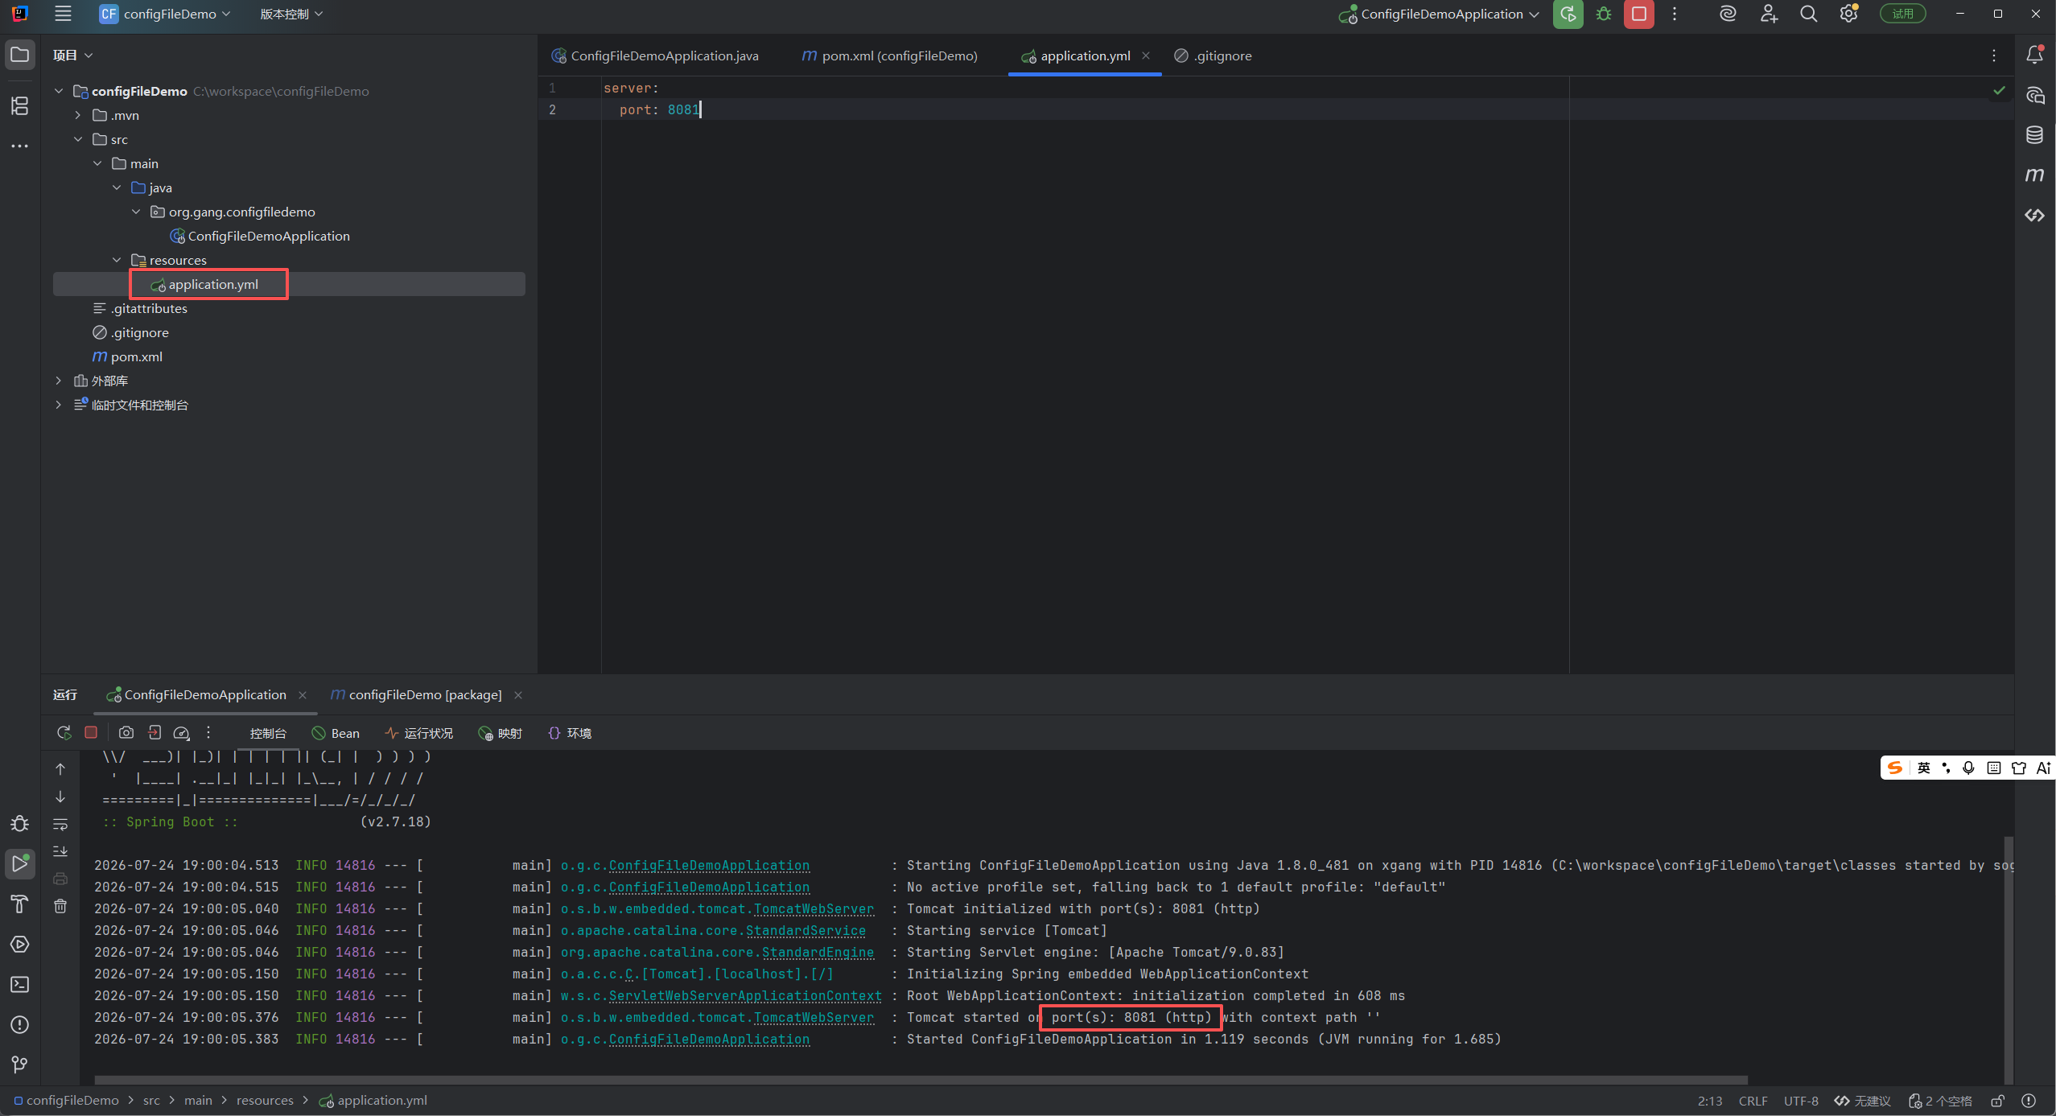Open configFileDemo [package] run tab
This screenshot has width=2056, height=1116.
click(x=417, y=694)
